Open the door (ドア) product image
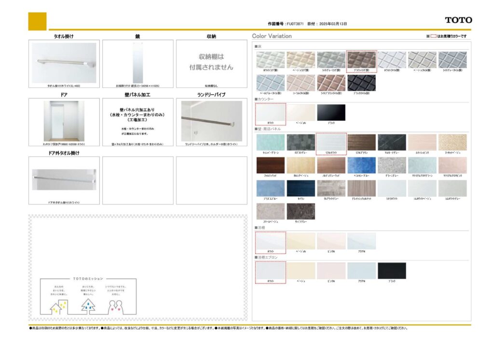Viewport: 494px width, 342px height. pyautogui.click(x=64, y=121)
